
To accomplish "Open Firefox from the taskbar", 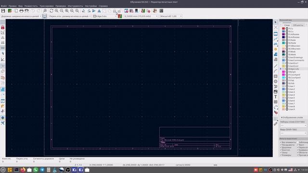I will coord(23,170).
